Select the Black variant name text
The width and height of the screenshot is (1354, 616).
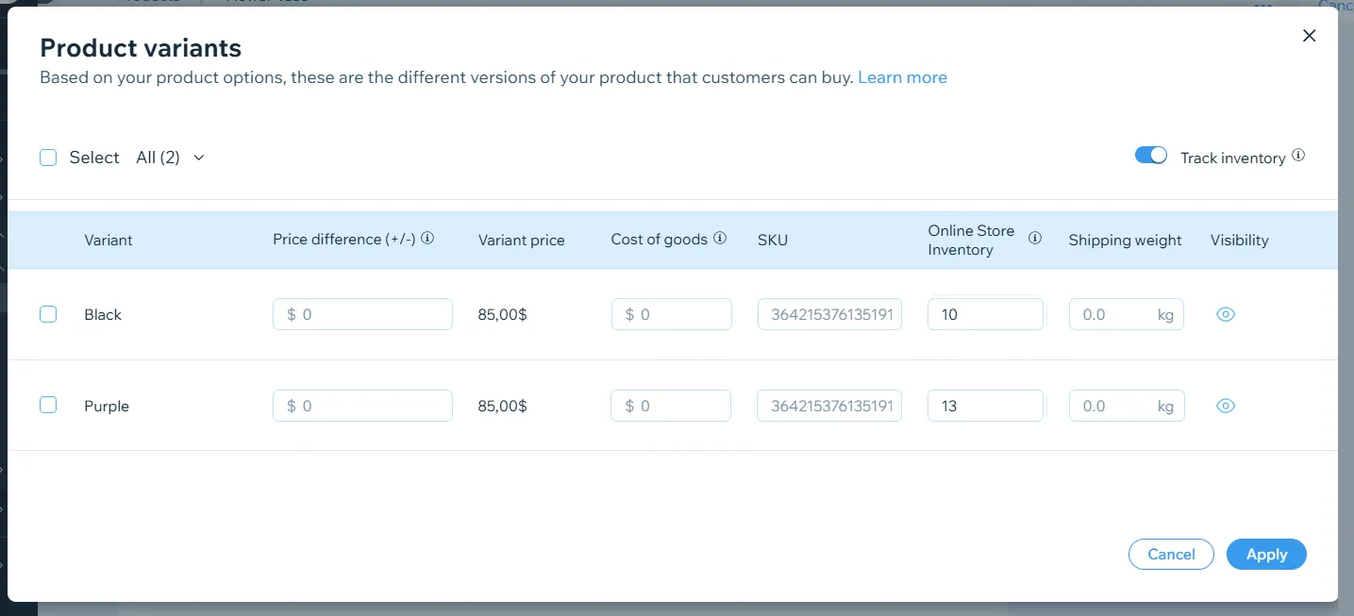(x=103, y=315)
